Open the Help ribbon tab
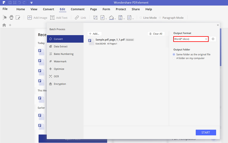Image resolution: width=228 pixels, height=143 pixels. coord(148,9)
